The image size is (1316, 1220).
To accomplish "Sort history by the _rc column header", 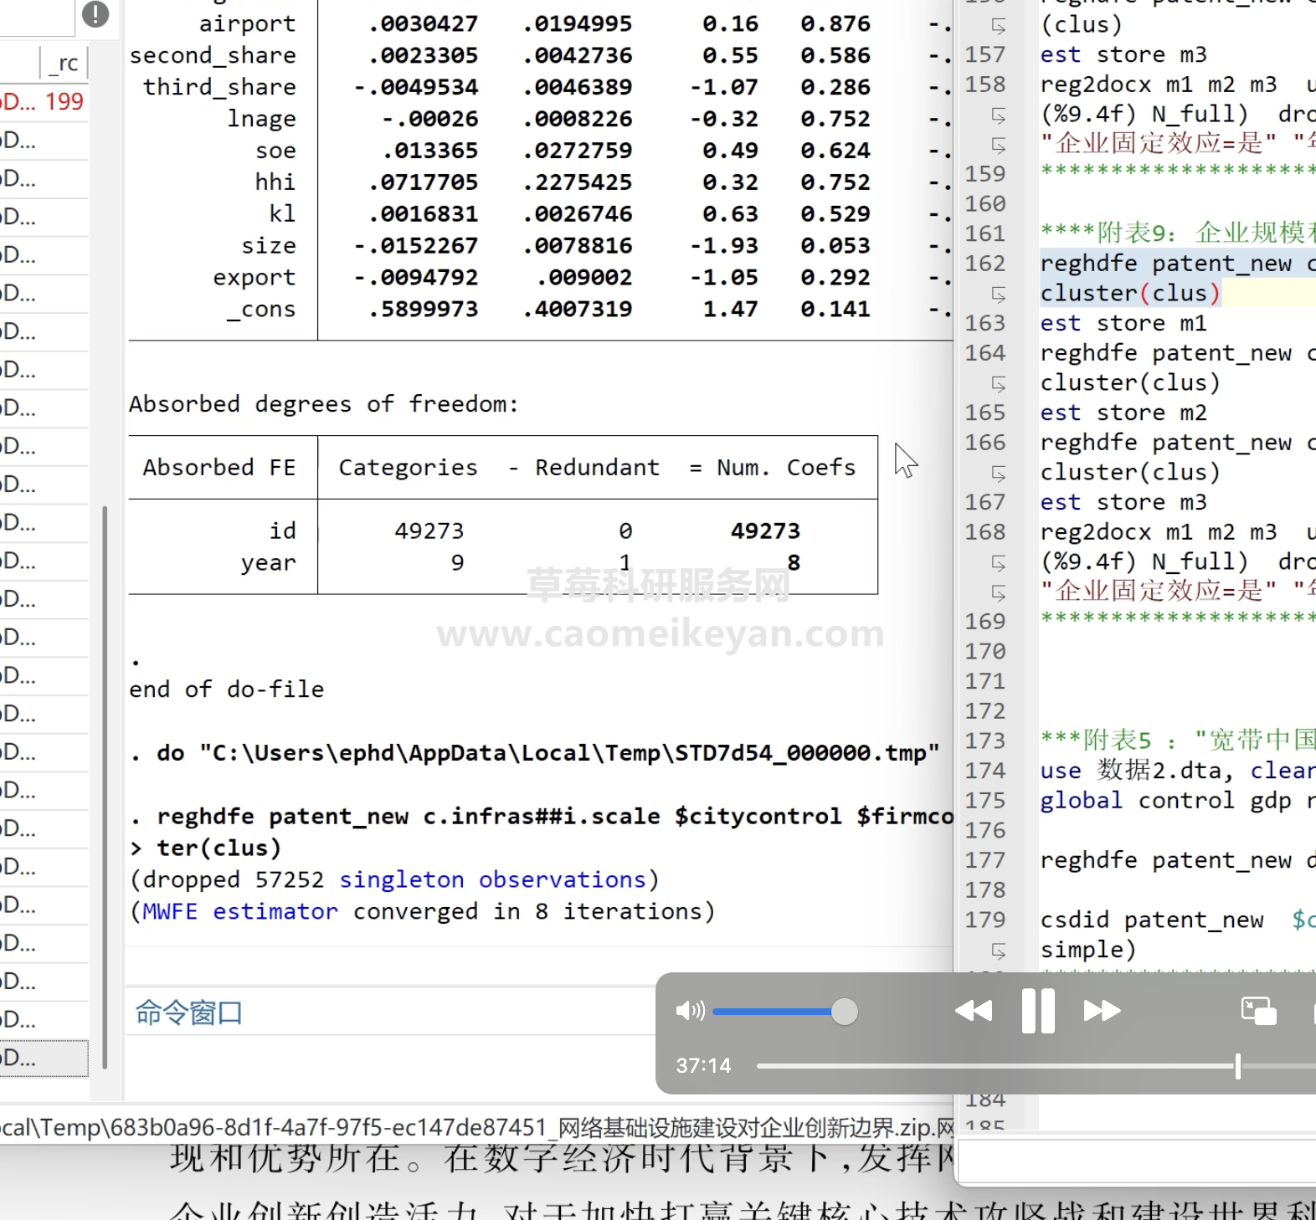I will [x=65, y=64].
